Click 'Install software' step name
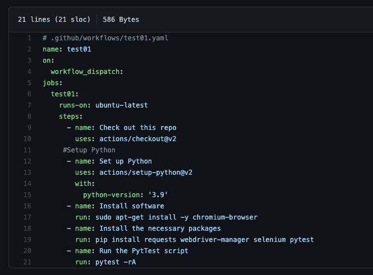Viewport: 373px width, 275px height. [x=132, y=206]
